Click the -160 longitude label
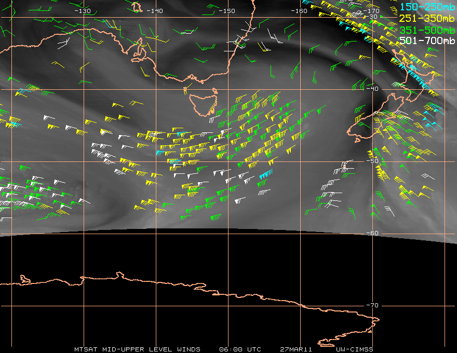 299,11
